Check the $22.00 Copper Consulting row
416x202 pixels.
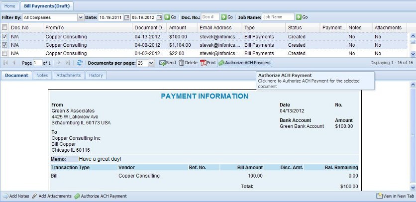[x=4, y=53]
